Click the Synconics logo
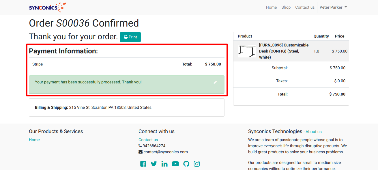This screenshot has height=170, width=378. 47,7
